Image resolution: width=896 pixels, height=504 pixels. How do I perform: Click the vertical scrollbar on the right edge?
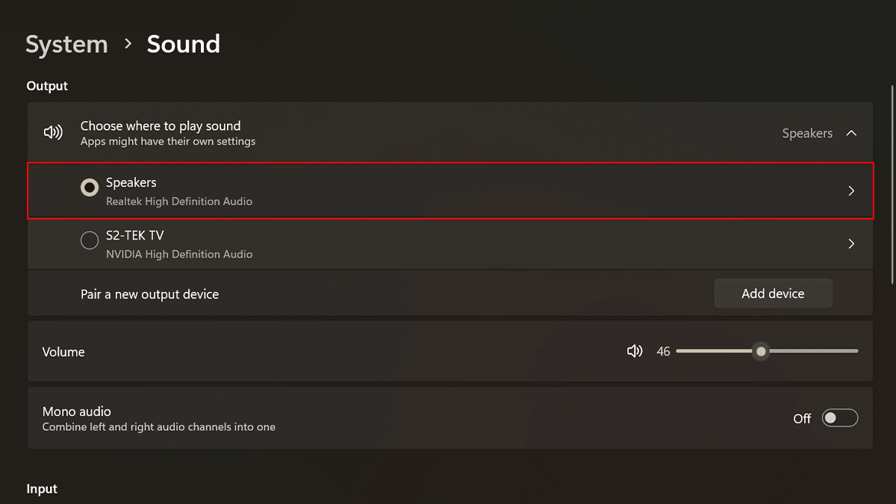coord(892,187)
